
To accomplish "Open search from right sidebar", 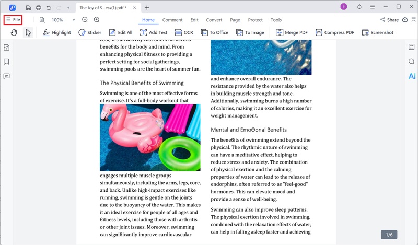I will pyautogui.click(x=412, y=62).
